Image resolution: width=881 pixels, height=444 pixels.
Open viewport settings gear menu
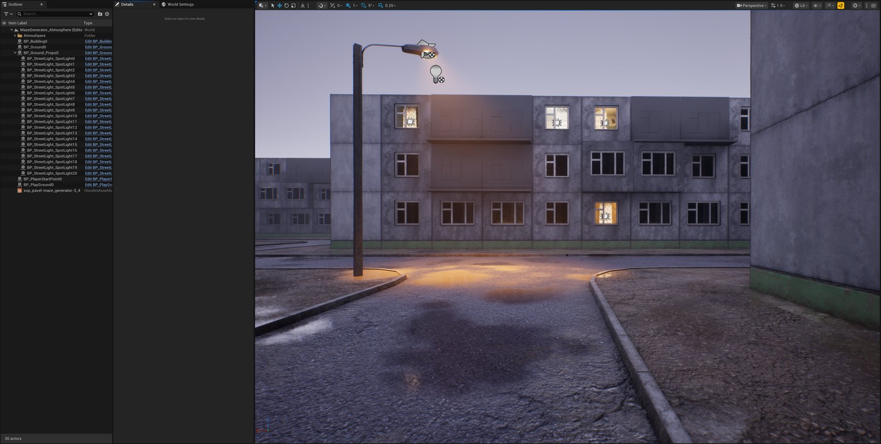click(856, 6)
